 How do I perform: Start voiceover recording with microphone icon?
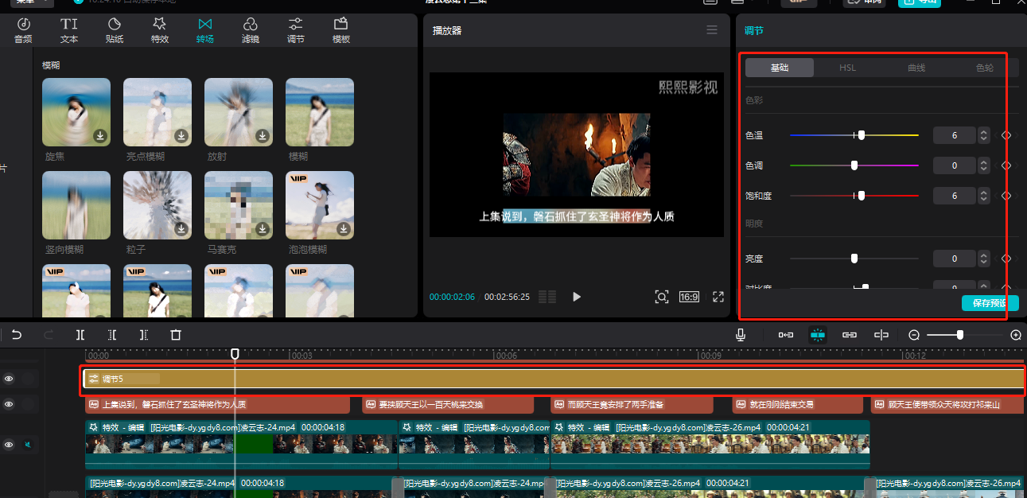click(x=741, y=335)
